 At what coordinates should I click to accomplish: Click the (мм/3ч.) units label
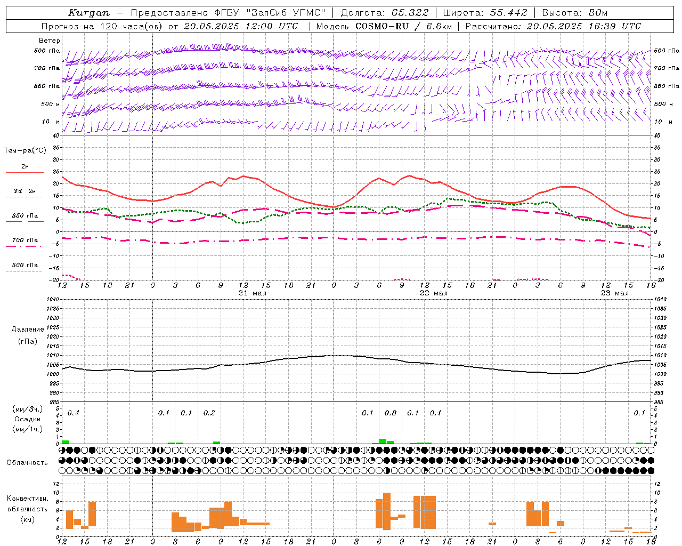28,409
